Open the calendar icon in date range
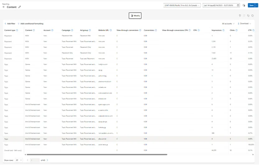 (238, 5)
